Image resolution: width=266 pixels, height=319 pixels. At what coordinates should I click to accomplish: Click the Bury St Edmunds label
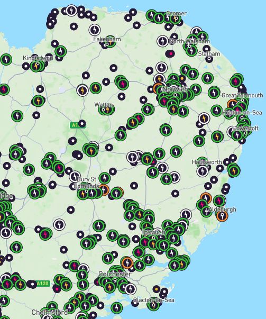tap(86, 183)
